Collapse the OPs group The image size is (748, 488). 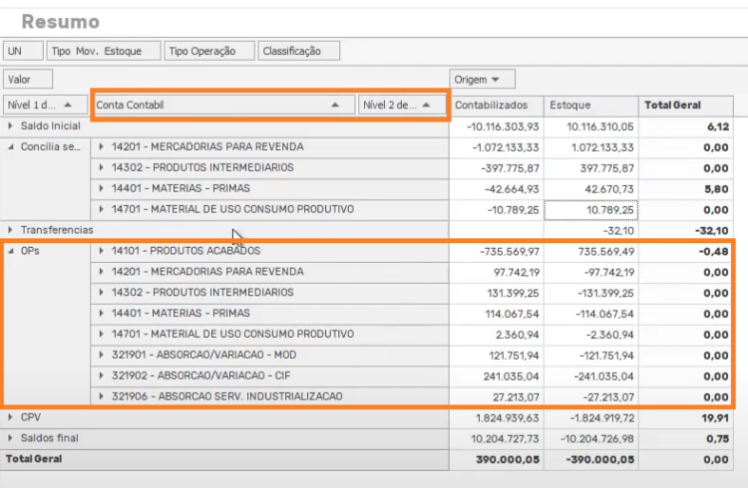coord(11,251)
